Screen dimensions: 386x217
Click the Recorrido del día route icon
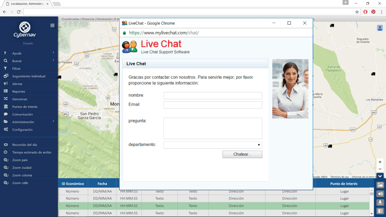(x=6, y=145)
